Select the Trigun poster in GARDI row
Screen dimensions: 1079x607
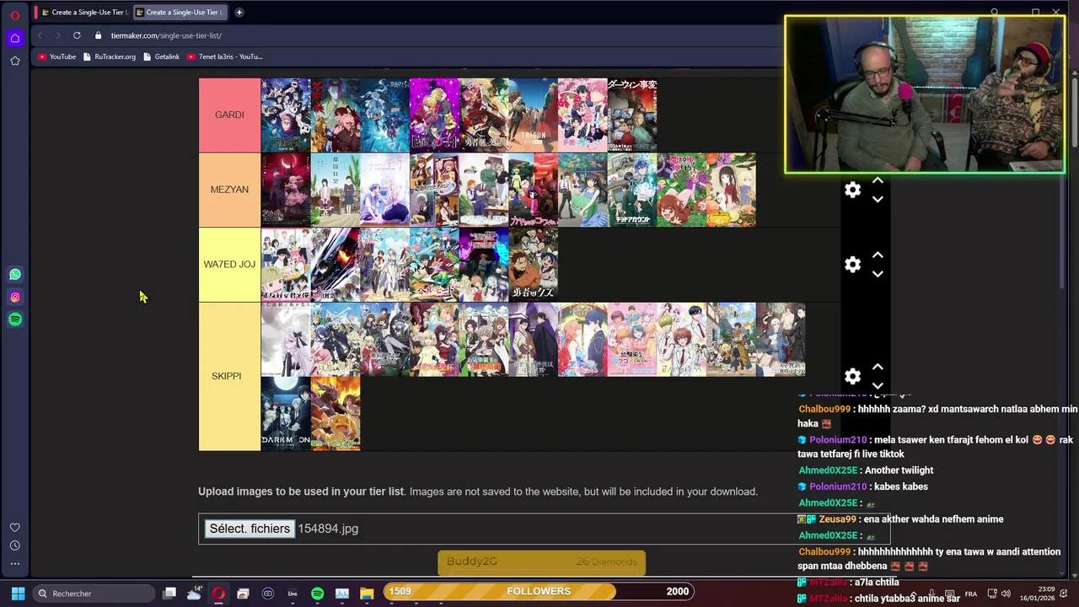click(533, 115)
